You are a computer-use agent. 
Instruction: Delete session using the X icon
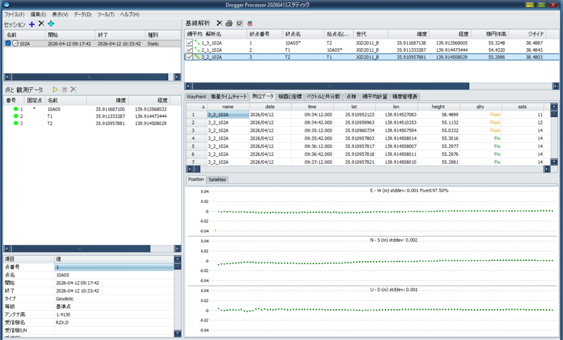pyautogui.click(x=41, y=24)
